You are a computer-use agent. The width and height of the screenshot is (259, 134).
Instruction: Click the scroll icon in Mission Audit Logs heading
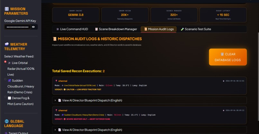click(54, 39)
